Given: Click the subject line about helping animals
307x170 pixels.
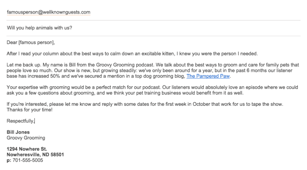Looking at the screenshot, I should (39, 28).
